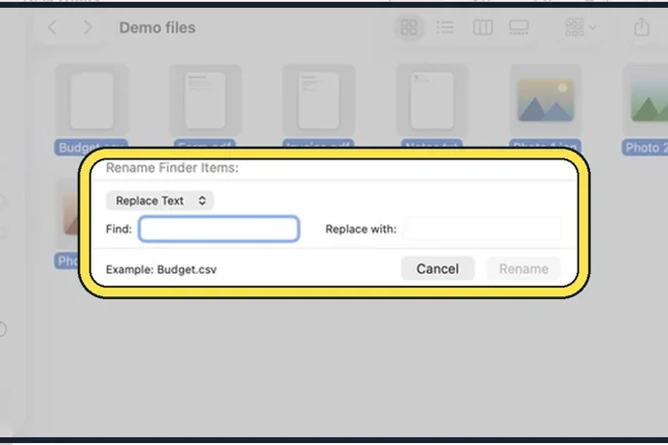
Task: Open the group-by options dropdown in toolbar
Action: coord(580,27)
